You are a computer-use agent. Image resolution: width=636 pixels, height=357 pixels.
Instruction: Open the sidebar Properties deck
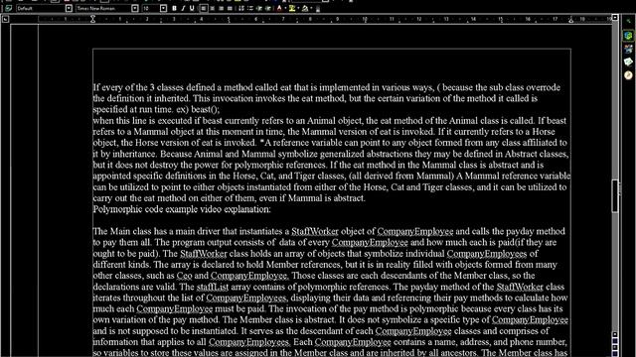click(x=628, y=36)
